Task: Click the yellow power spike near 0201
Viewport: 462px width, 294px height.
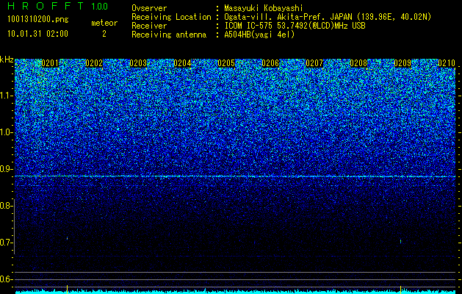Action: (x=67, y=290)
